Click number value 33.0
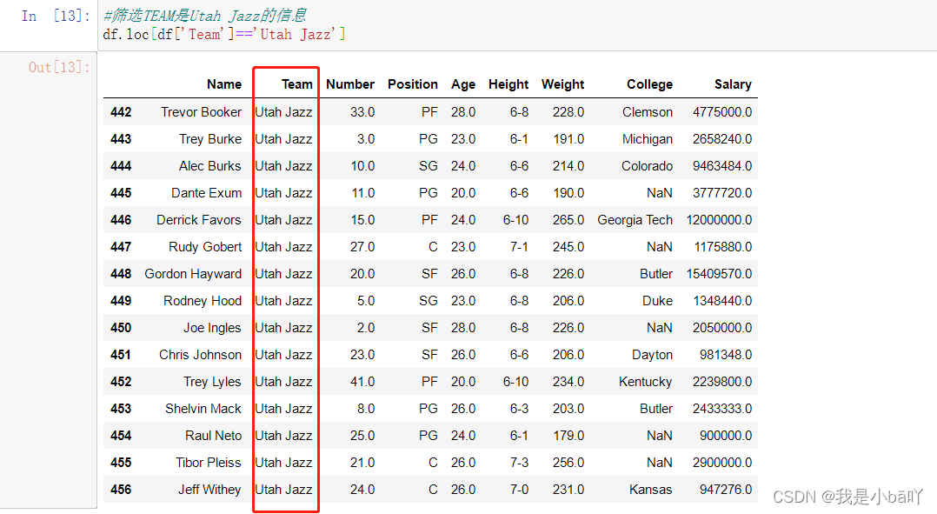Image resolution: width=937 pixels, height=514 pixels. [x=362, y=112]
